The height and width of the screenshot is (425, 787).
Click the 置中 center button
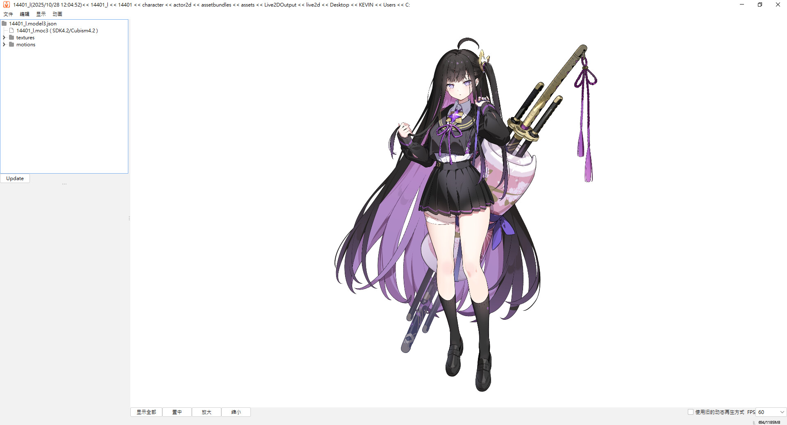pos(177,412)
